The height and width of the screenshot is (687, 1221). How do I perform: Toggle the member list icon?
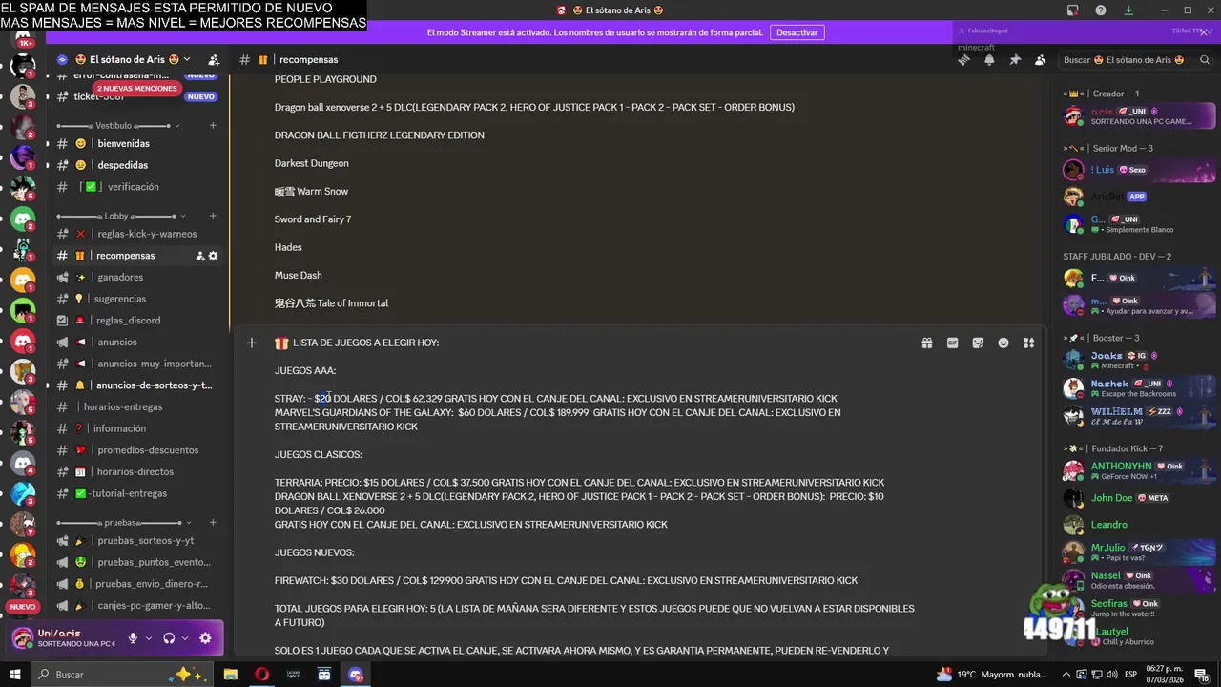pyautogui.click(x=1040, y=59)
